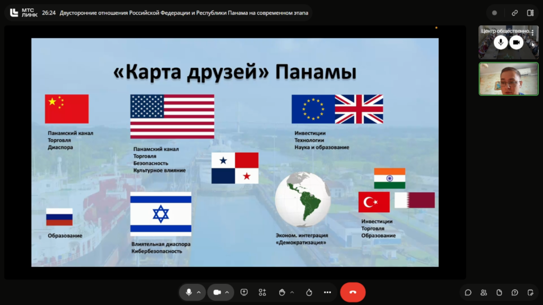Click the 'Эконом. интеграция' text
This screenshot has width=543, height=305.
[x=302, y=235]
